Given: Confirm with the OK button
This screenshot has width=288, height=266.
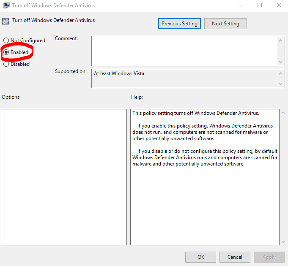Looking at the screenshot, I should point(200,257).
